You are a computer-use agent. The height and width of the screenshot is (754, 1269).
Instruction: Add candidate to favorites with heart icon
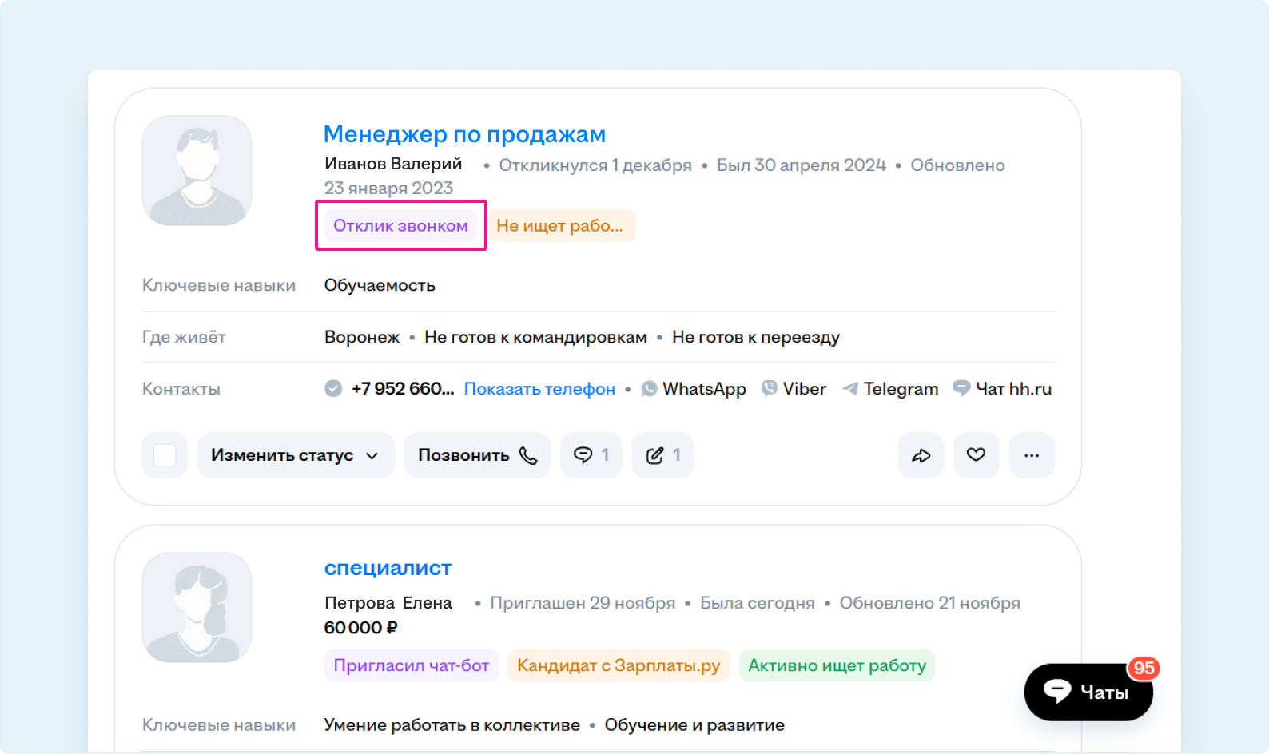[x=976, y=455]
